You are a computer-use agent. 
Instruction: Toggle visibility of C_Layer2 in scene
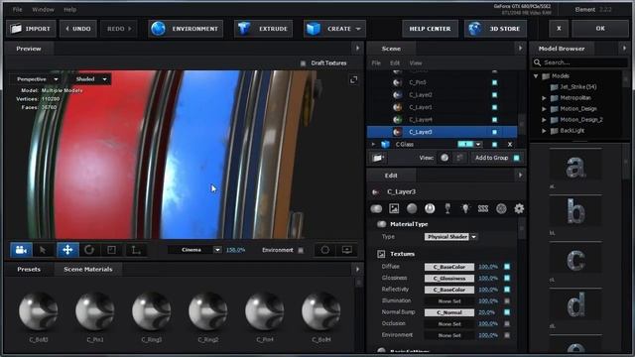tap(494, 95)
